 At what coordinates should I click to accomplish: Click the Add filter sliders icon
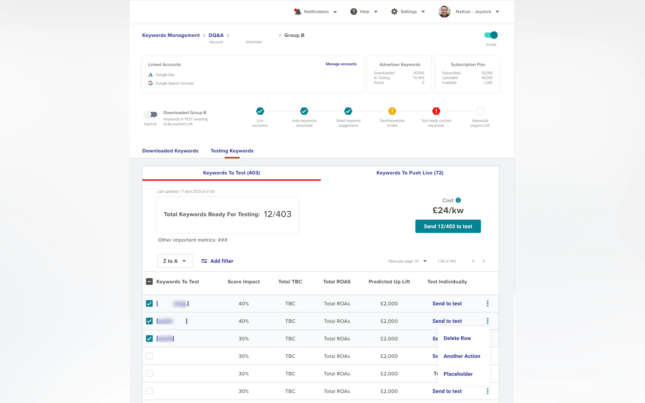click(x=204, y=261)
